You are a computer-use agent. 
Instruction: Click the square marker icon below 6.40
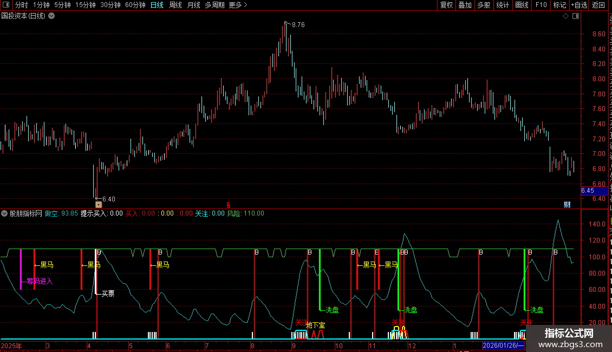coord(99,205)
